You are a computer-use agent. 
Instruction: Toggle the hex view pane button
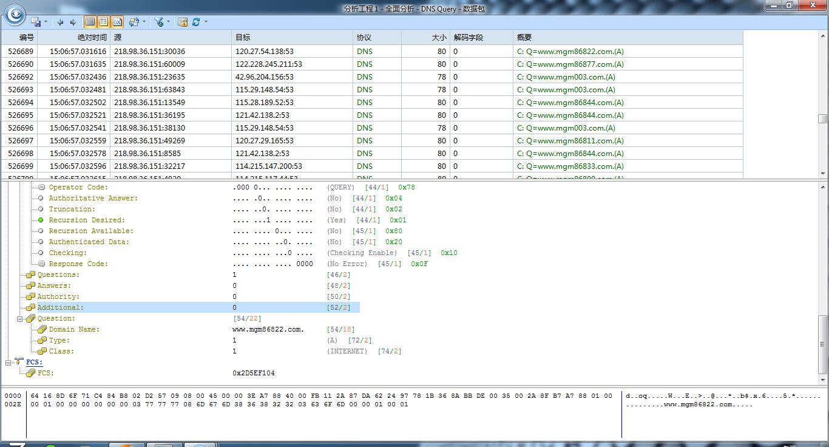click(117, 22)
